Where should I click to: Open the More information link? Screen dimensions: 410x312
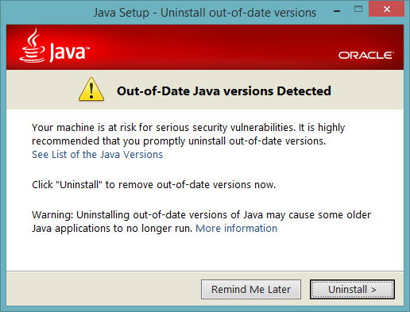(236, 228)
